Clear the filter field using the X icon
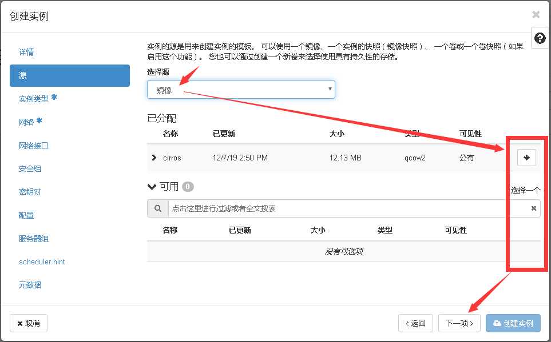Viewport: 551px width, 342px height. point(533,208)
